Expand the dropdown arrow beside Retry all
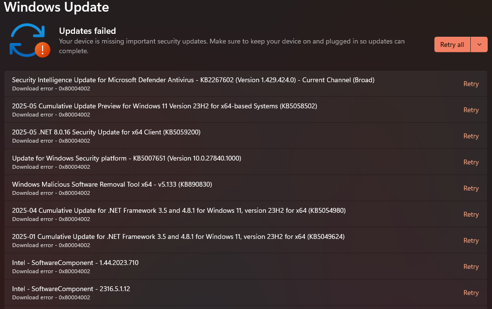 coord(479,44)
